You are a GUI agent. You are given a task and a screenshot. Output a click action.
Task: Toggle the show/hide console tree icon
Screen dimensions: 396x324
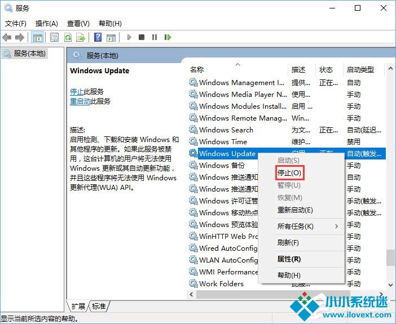[x=38, y=38]
